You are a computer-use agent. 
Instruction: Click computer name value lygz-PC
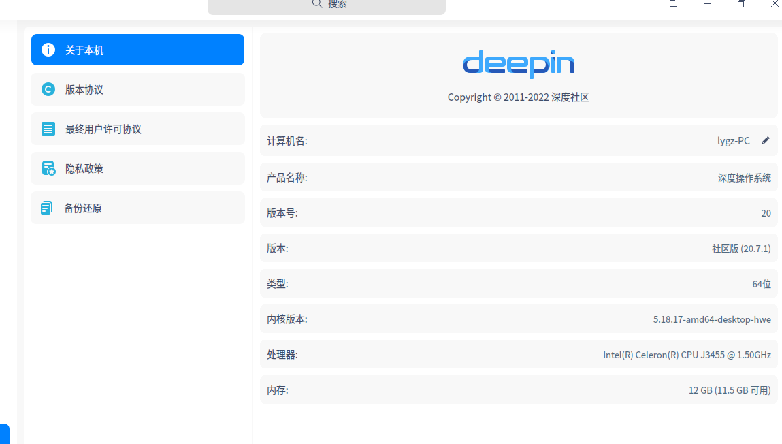pos(734,141)
